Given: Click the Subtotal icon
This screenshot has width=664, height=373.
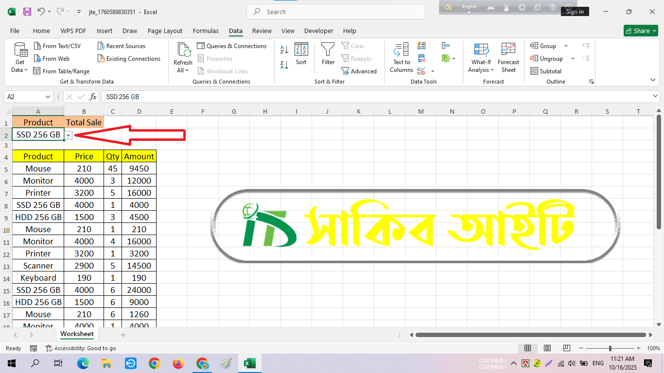Looking at the screenshot, I should click(546, 71).
